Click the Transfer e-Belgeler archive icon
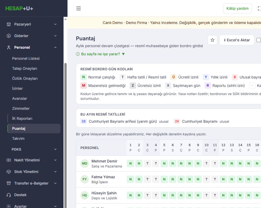 (x=9, y=183)
